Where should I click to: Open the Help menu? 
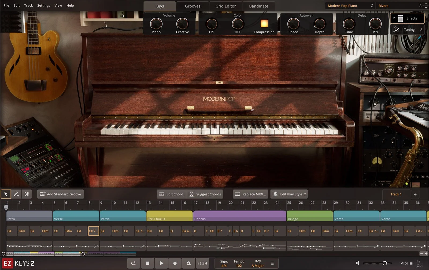click(x=70, y=5)
